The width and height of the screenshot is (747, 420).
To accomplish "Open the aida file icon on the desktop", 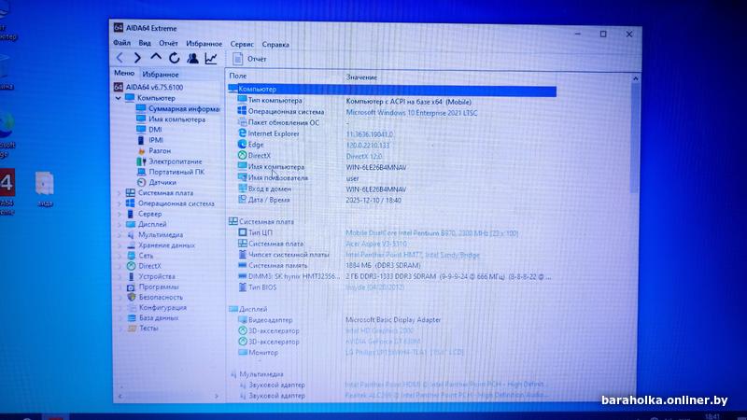I will click(x=45, y=189).
